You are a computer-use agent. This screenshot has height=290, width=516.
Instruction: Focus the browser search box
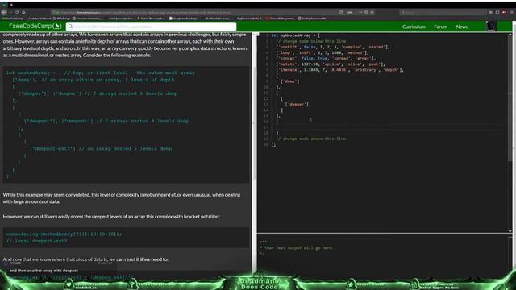pos(443,12)
